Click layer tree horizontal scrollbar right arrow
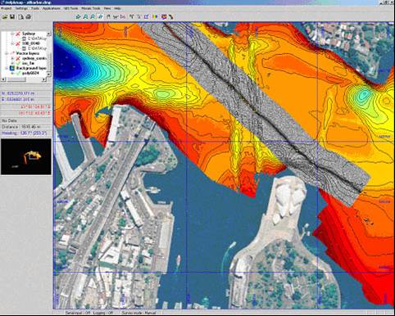 click(43, 79)
